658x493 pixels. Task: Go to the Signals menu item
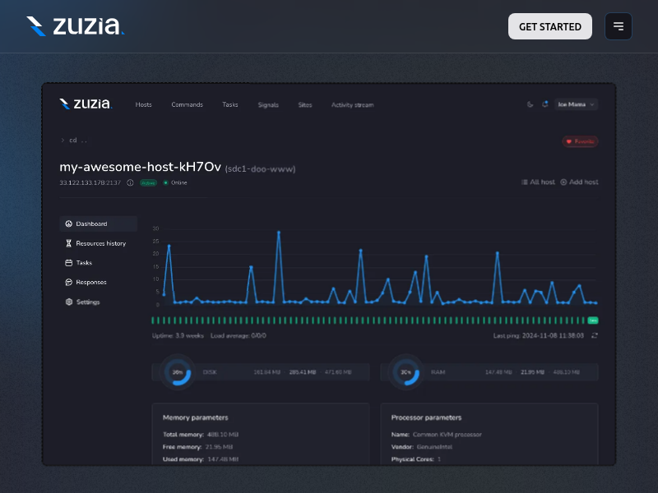click(x=268, y=105)
